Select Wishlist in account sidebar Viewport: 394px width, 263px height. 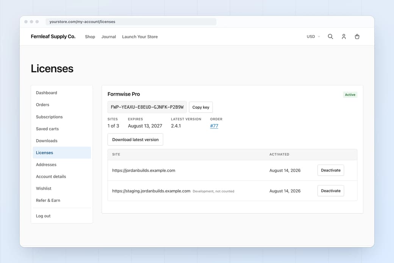(x=62, y=189)
